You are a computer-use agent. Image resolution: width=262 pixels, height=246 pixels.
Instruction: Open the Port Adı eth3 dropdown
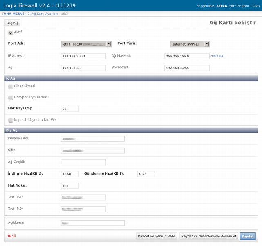(86, 44)
